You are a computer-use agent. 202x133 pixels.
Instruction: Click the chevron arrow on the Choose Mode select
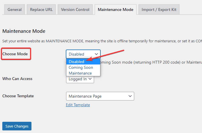[96, 54]
